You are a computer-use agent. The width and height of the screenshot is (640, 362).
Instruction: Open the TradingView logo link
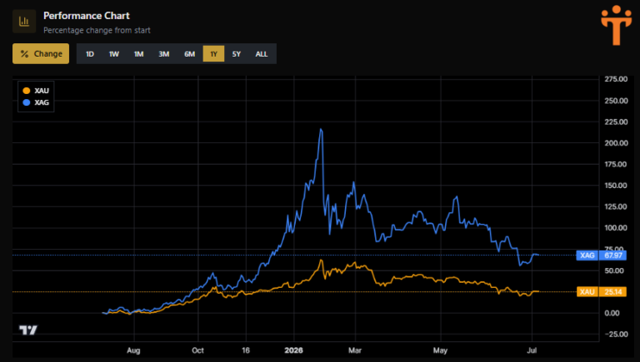(28, 330)
